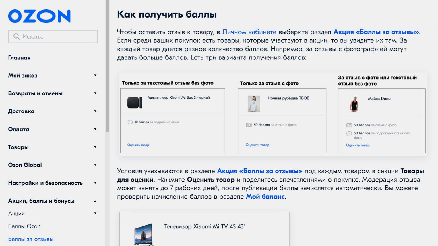438x246 pixels.
Task: Expand the Мой заказ arrow
Action: [95, 75]
